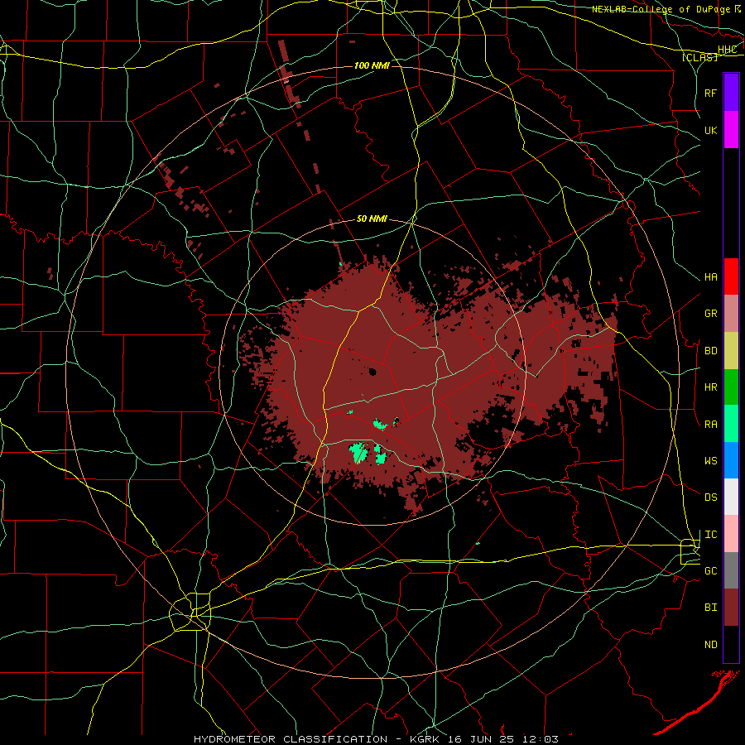Click the 'KGRK' radar site identifier
Image resolution: width=745 pixels, height=745 pixels.
(x=425, y=739)
